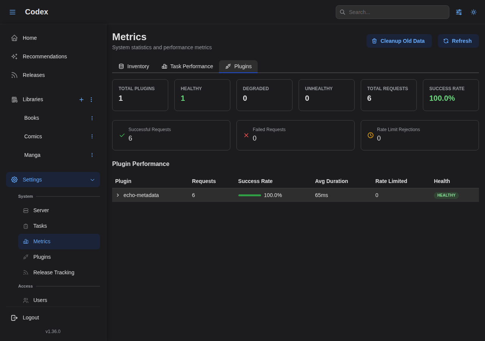Click the Total Requests card
The width and height of the screenshot is (485, 341).
pos(389,95)
